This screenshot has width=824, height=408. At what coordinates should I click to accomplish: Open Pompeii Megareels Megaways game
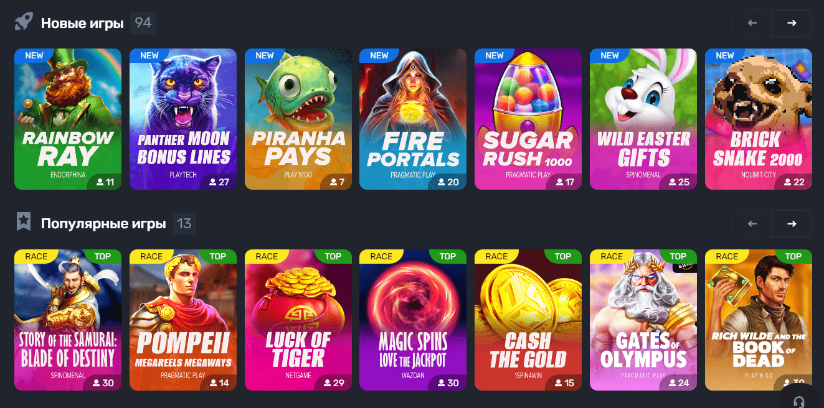pyautogui.click(x=183, y=320)
